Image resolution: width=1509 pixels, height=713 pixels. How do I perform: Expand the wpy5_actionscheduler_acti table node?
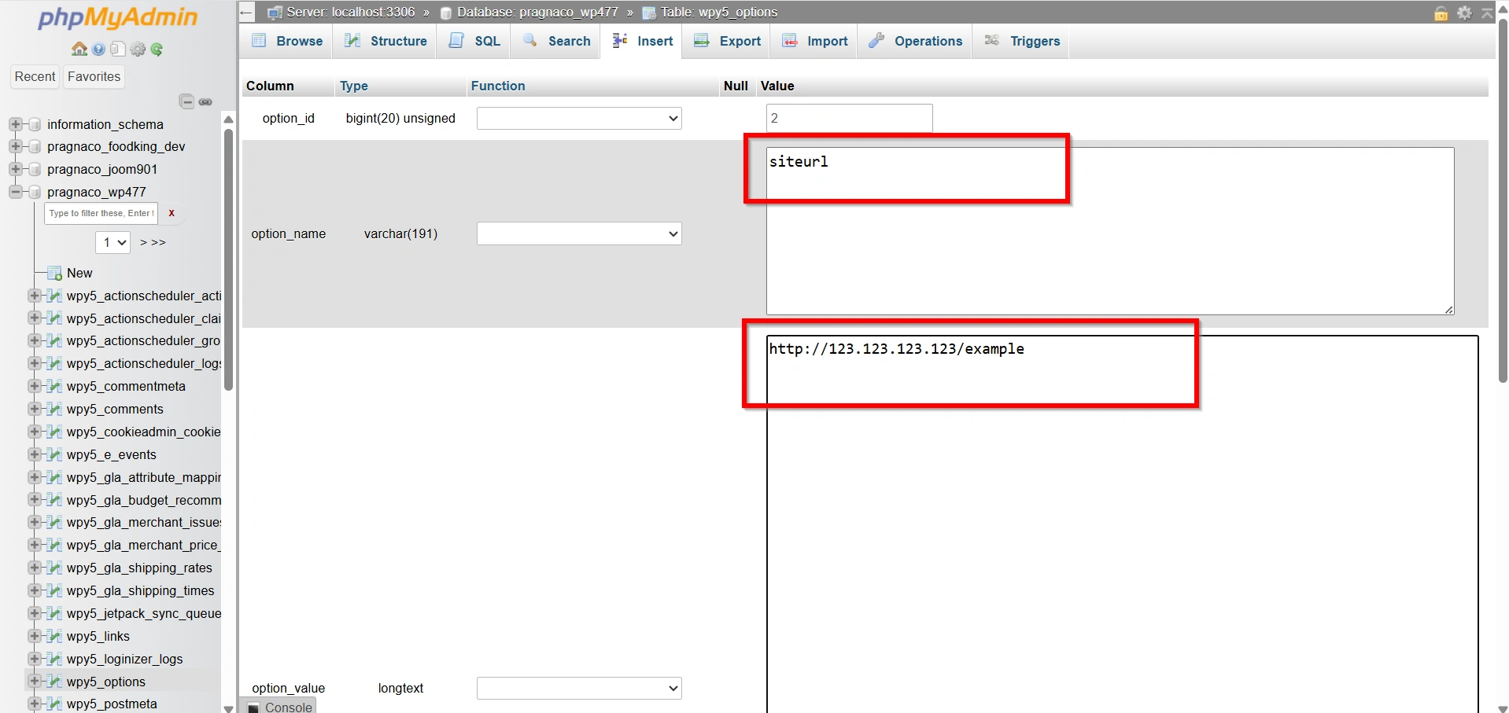pyautogui.click(x=34, y=296)
